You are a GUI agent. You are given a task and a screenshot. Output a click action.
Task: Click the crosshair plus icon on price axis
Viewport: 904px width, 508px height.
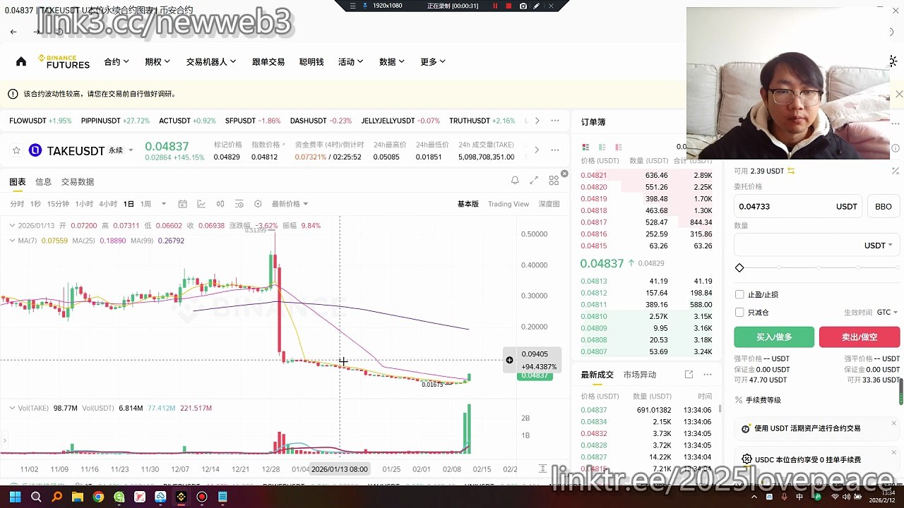tap(509, 361)
